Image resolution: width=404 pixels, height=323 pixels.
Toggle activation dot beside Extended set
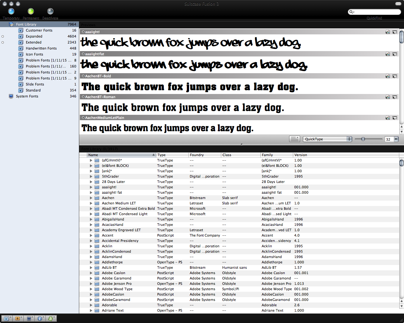3,42
